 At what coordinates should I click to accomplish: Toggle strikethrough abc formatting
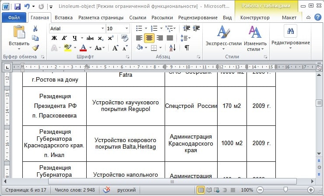(90, 38)
